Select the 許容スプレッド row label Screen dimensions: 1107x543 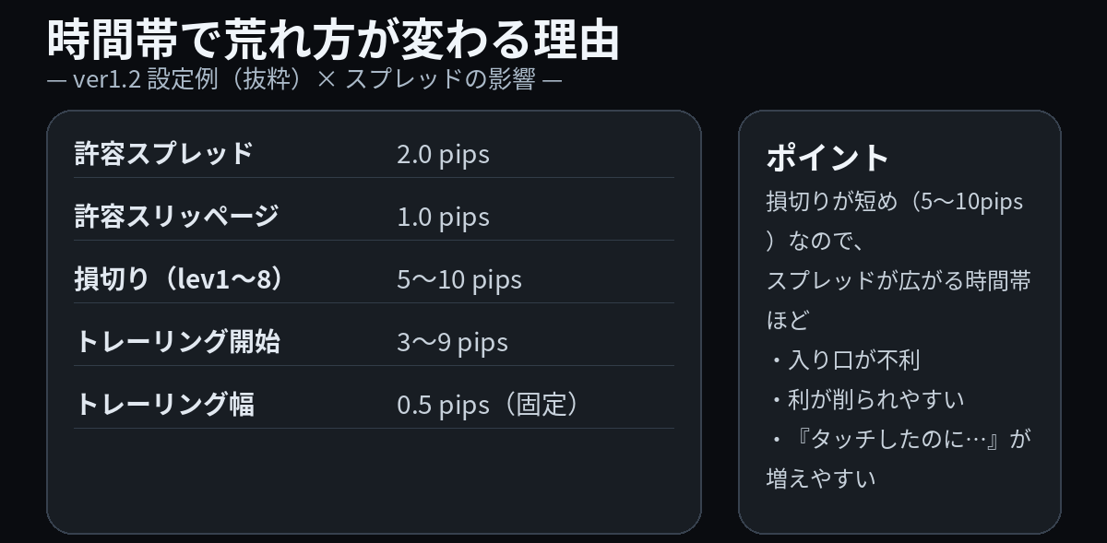click(163, 153)
